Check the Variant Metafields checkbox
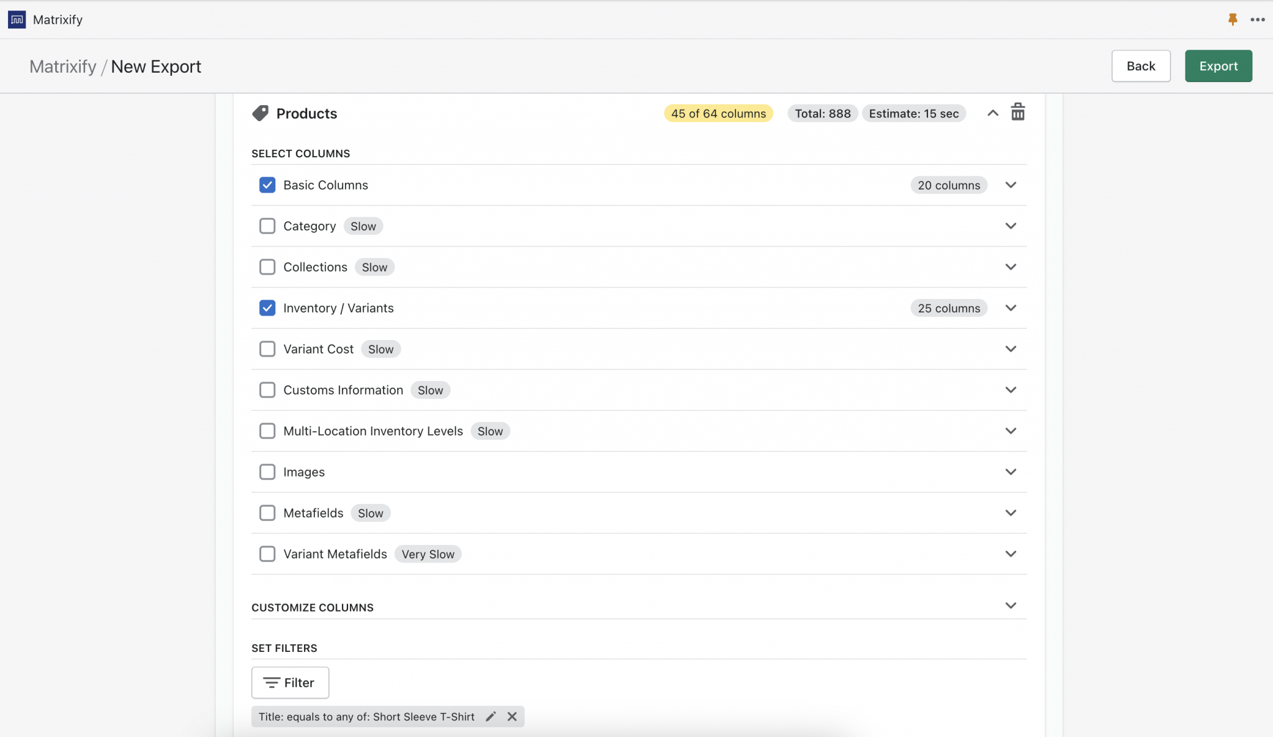1273x737 pixels. coord(267,554)
